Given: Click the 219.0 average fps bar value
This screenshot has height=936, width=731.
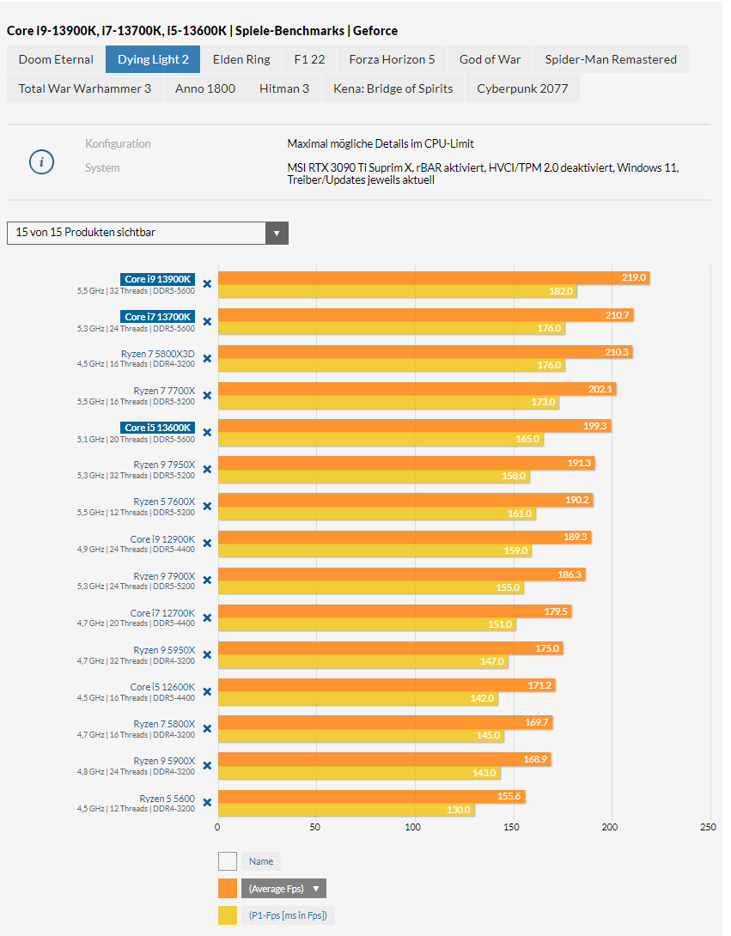Looking at the screenshot, I should point(634,277).
